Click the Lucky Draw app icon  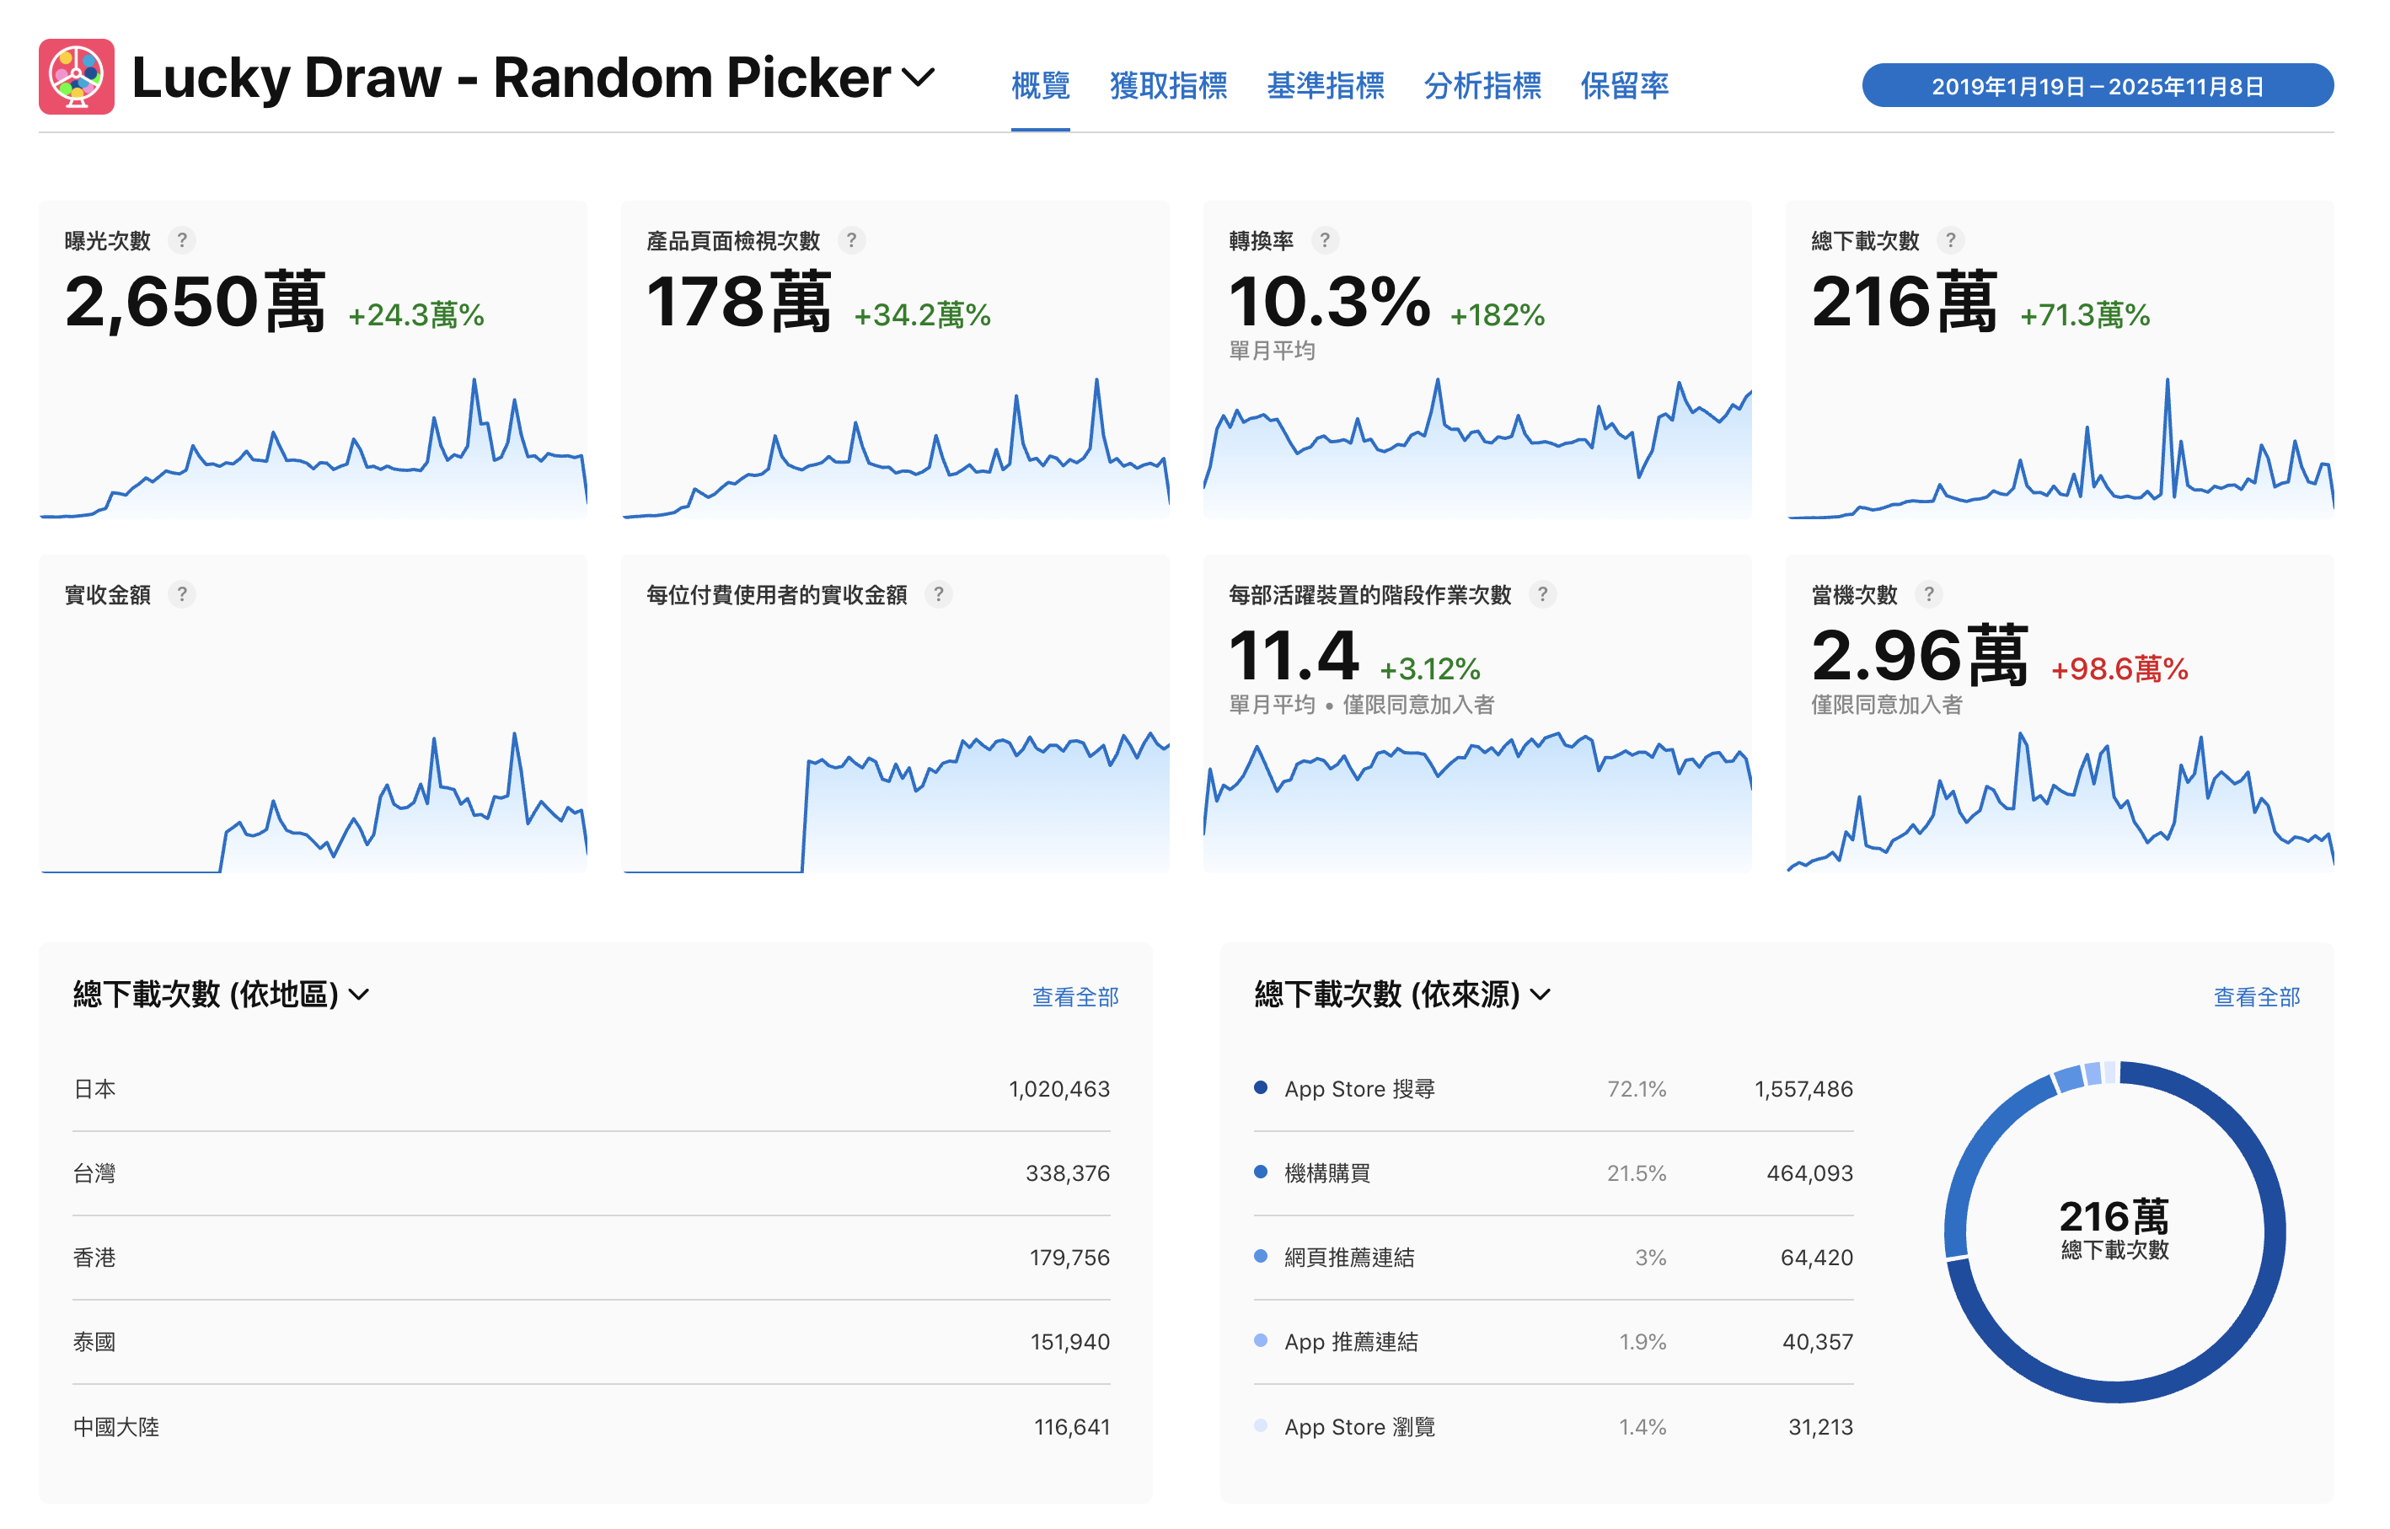78,78
